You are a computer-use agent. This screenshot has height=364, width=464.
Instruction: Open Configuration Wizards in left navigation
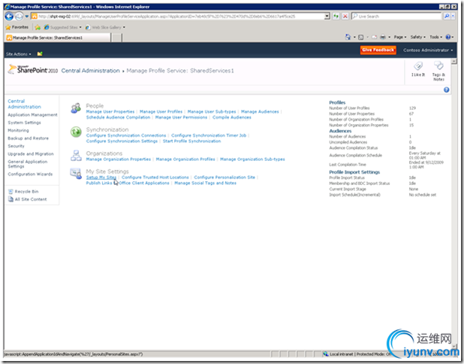(x=30, y=174)
